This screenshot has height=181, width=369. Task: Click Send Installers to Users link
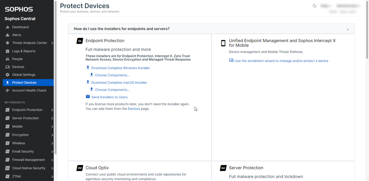(x=109, y=97)
